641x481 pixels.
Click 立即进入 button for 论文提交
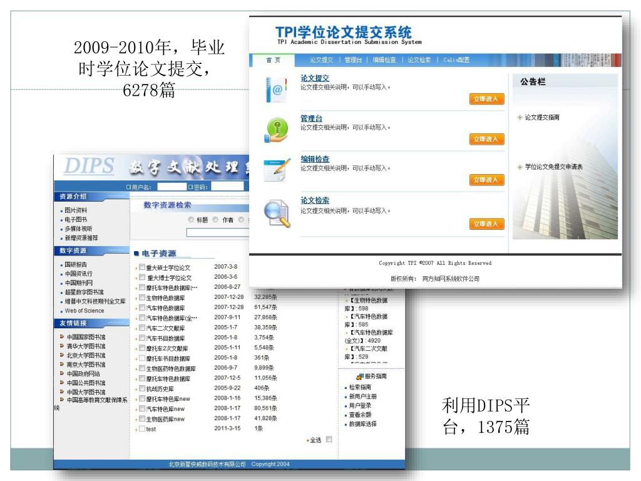(486, 99)
